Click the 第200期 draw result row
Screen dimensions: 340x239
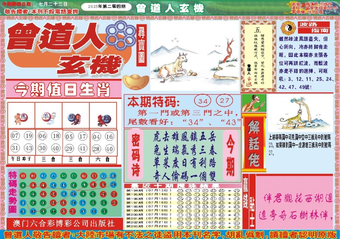[183, 215]
